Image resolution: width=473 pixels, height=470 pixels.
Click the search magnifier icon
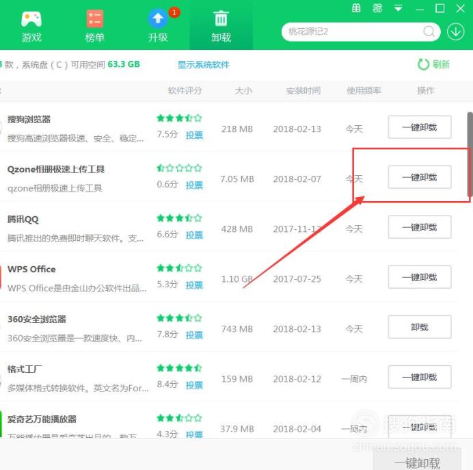[x=429, y=31]
